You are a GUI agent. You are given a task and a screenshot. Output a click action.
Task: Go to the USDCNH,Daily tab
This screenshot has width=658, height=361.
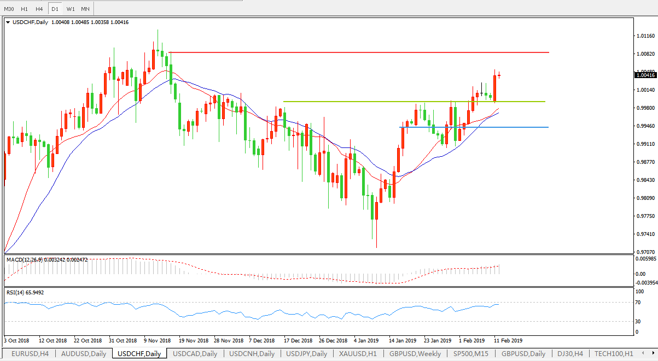pos(252,353)
